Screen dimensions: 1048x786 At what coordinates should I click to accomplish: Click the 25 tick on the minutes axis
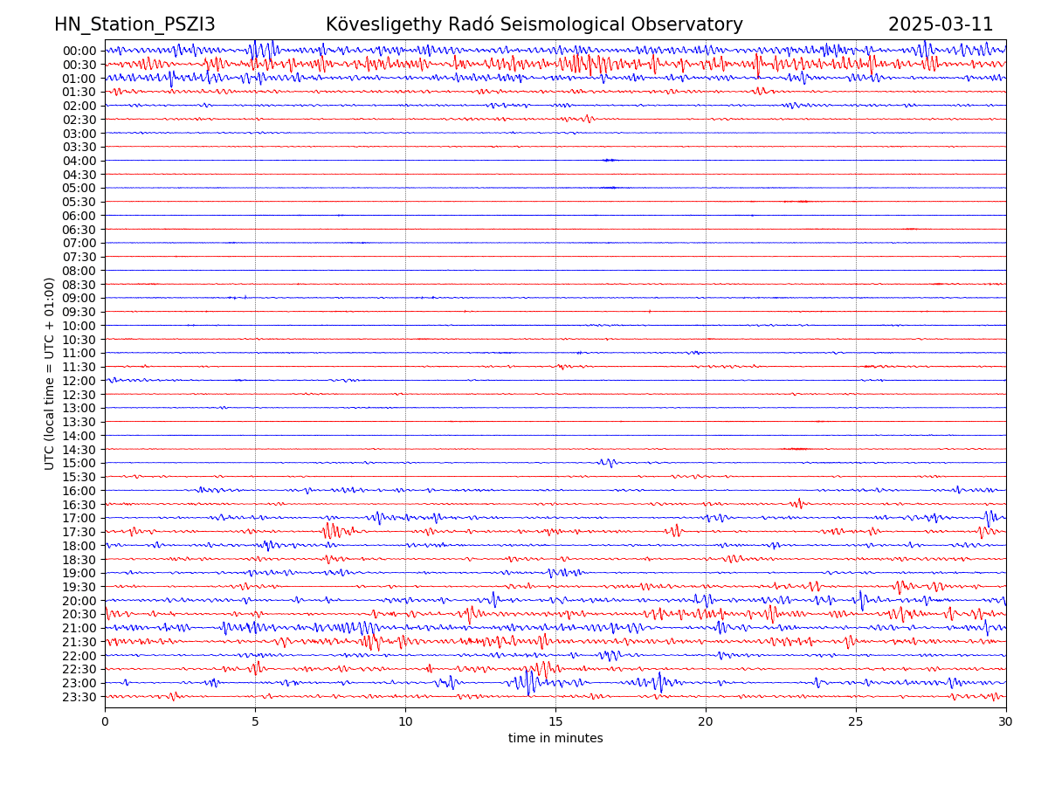coord(856,721)
